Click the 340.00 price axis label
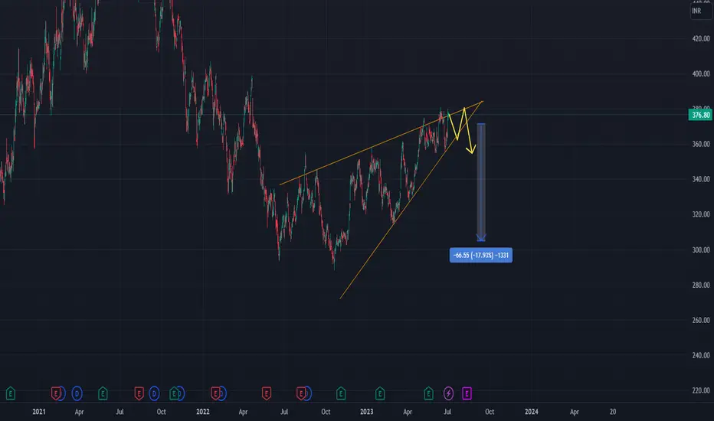The height and width of the screenshot is (421, 714). (x=701, y=179)
